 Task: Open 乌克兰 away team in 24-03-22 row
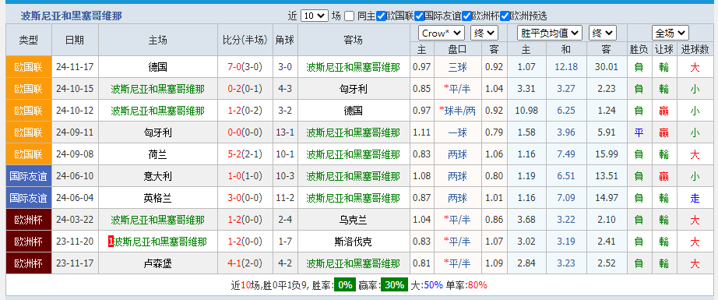[x=353, y=220]
